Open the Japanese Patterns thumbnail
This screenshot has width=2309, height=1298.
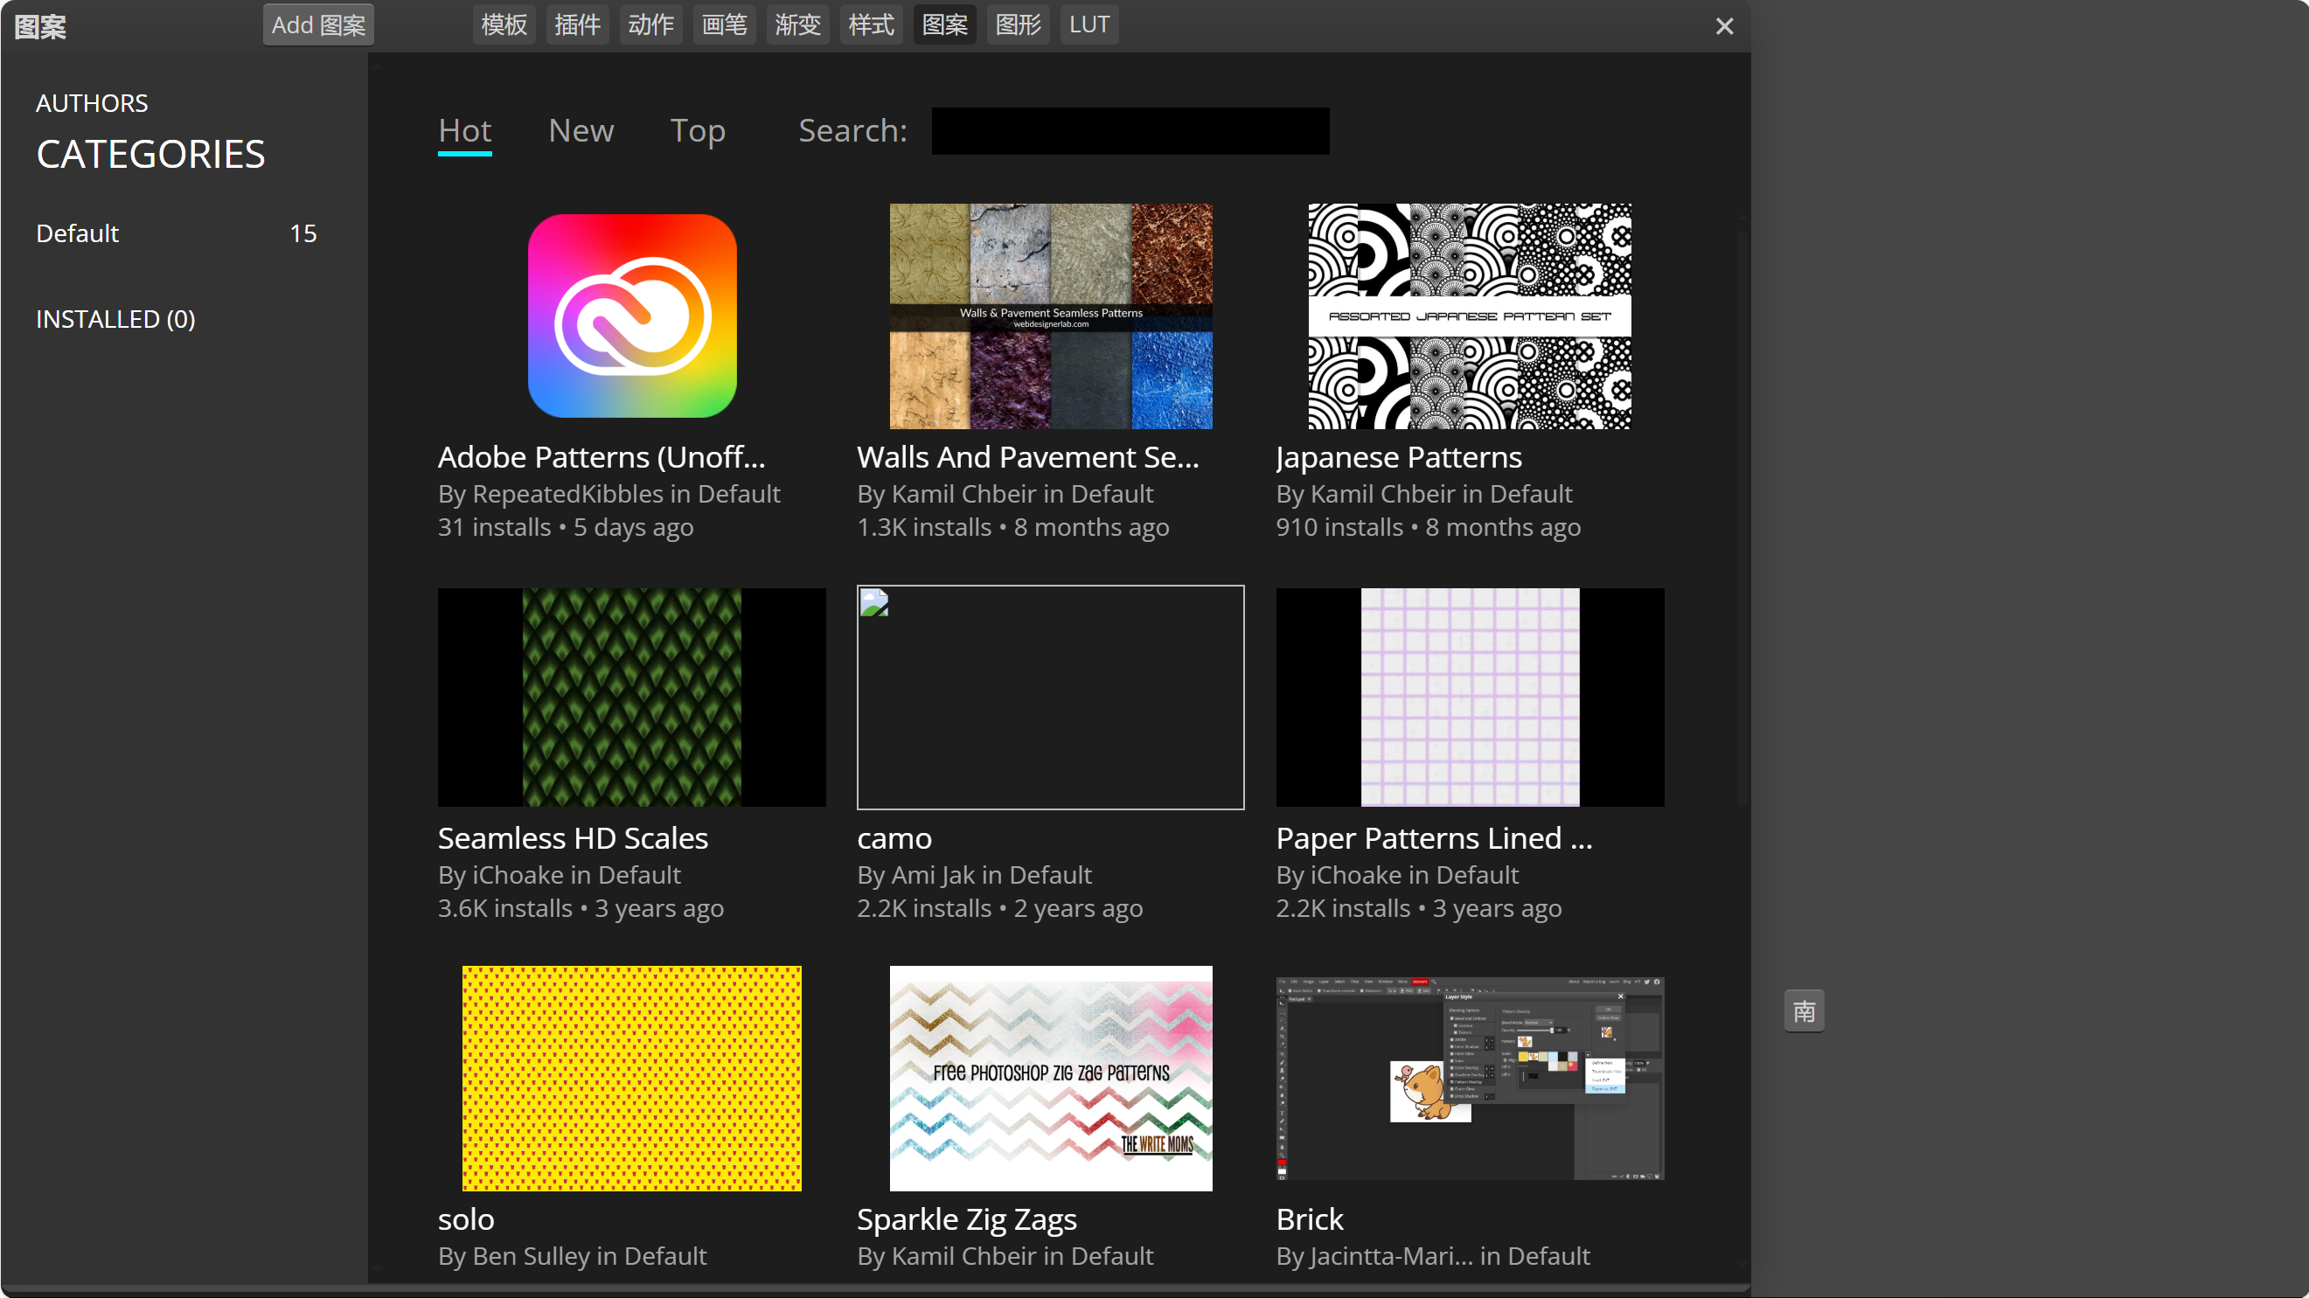1469,316
